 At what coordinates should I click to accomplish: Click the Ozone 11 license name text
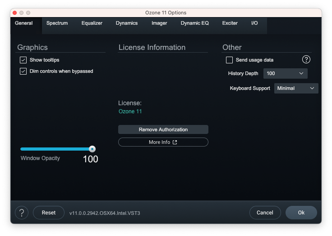click(x=130, y=111)
